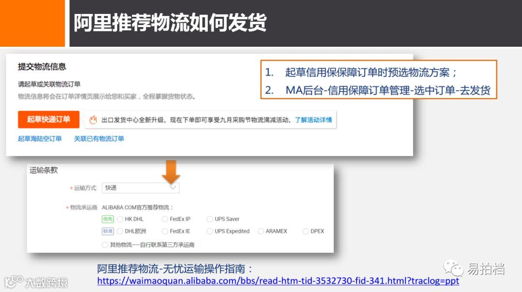Select the FedEx IP carrier option
This screenshot has height=292, width=522.
165,219
